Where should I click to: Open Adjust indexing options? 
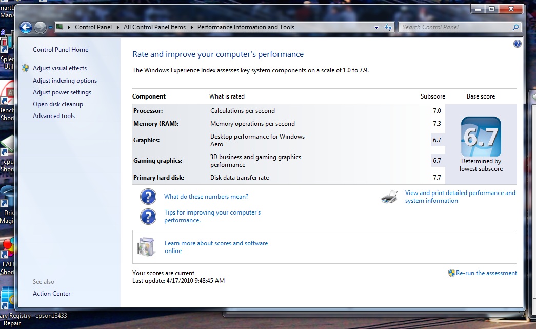coord(65,81)
